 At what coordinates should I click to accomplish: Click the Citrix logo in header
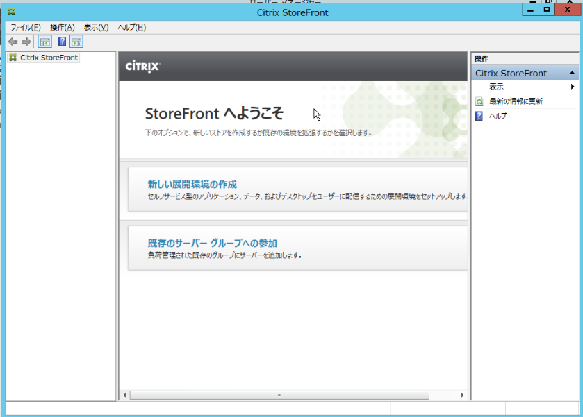(142, 67)
